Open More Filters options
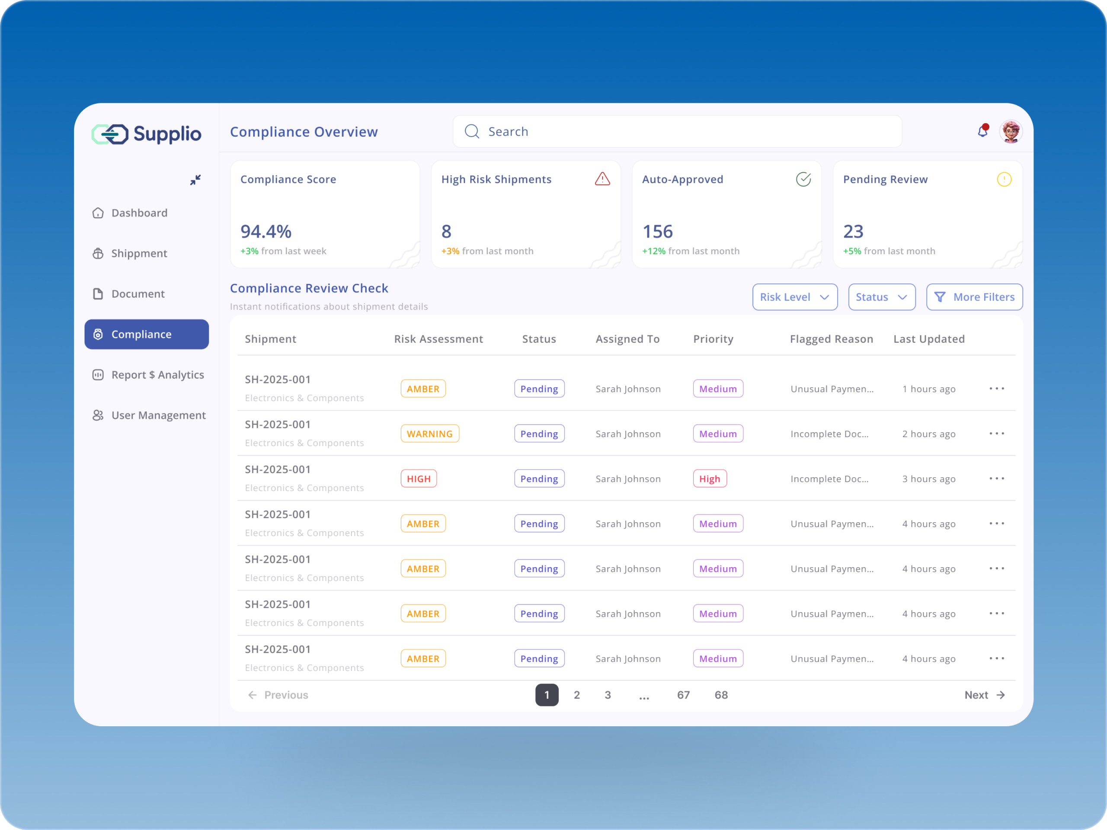This screenshot has width=1107, height=830. pos(974,297)
